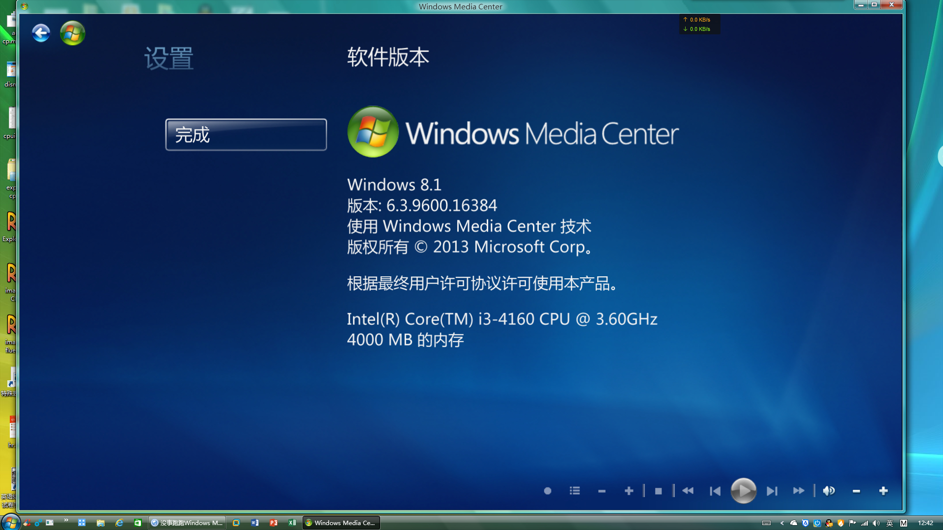943x530 pixels.
Task: Click the network speed monitor overlay
Action: coord(699,24)
